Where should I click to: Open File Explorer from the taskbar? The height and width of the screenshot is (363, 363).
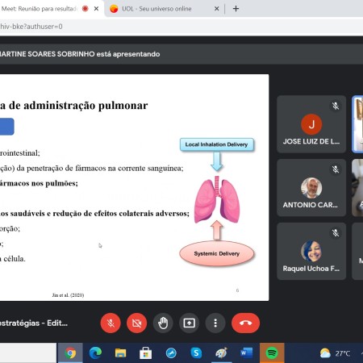tap(120, 353)
